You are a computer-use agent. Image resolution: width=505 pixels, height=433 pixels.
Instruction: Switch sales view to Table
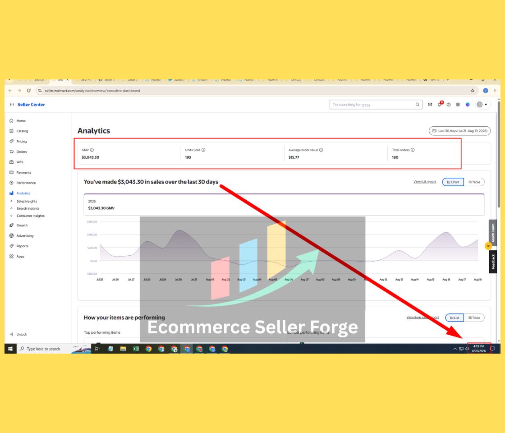coord(474,182)
